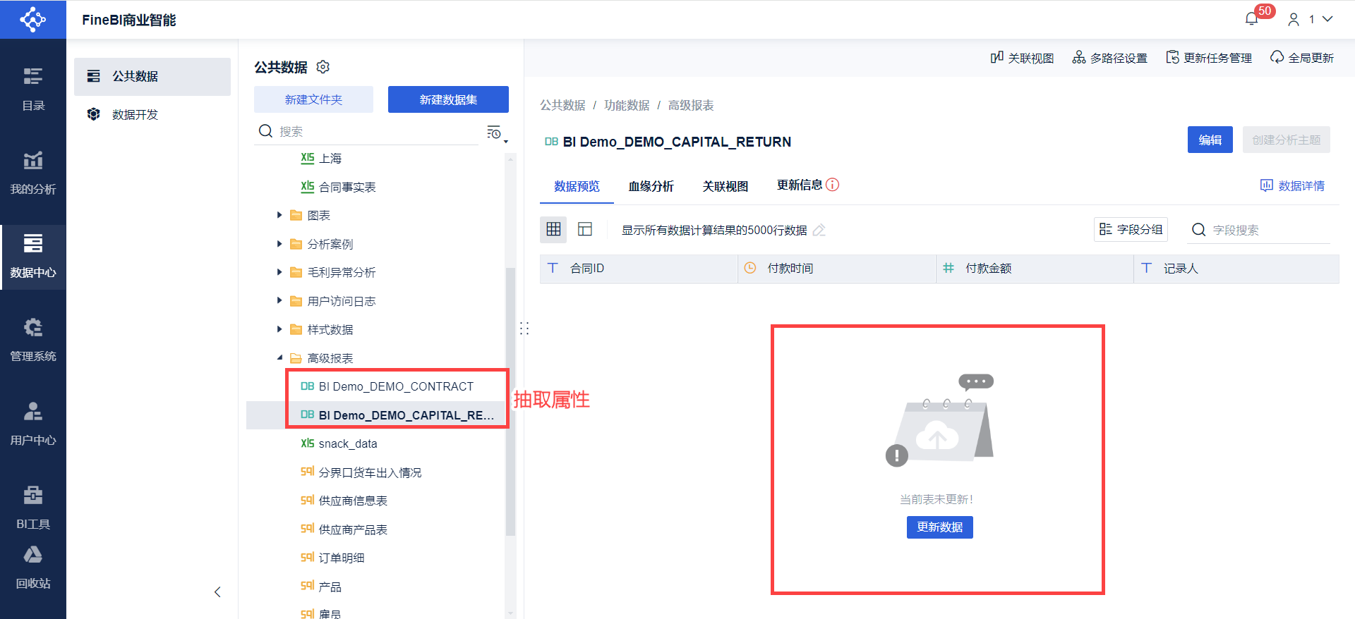The width and height of the screenshot is (1355, 619).
Task: Switch to the field layout view icon
Action: click(585, 229)
